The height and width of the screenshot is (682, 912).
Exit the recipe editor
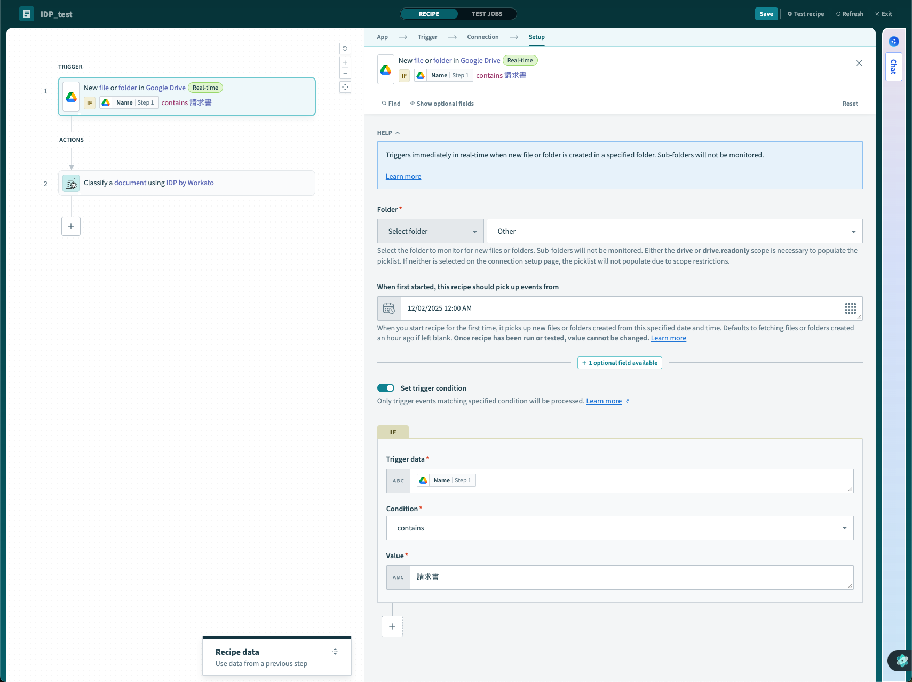[x=884, y=14]
